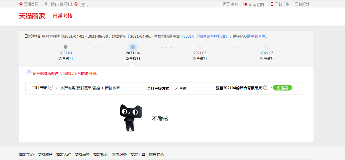This screenshot has height=160, width=345.
Task: Click help icon beside 综合考核结果
Action: pyautogui.click(x=266, y=88)
